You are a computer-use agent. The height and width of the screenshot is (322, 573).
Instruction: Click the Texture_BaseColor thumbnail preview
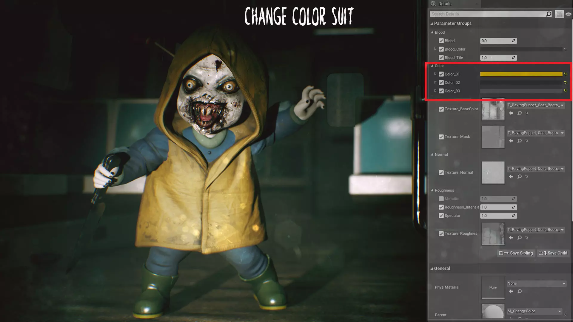click(493, 109)
